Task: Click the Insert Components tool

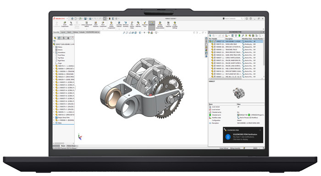Action: coord(65,24)
